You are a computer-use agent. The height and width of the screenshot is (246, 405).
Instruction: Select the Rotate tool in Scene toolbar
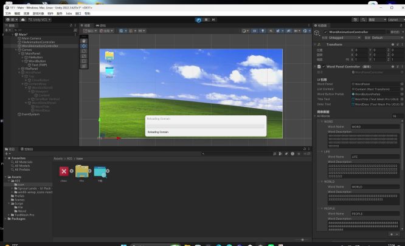(x=84, y=51)
